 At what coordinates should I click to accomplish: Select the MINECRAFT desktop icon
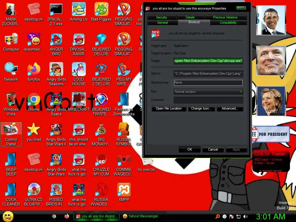coord(79,102)
